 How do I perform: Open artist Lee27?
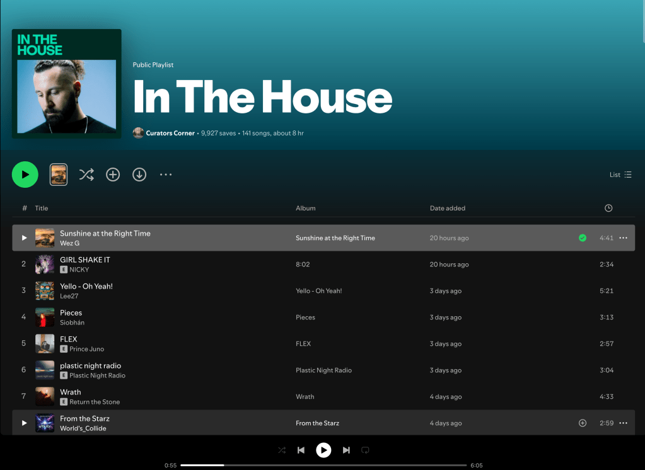pos(69,295)
